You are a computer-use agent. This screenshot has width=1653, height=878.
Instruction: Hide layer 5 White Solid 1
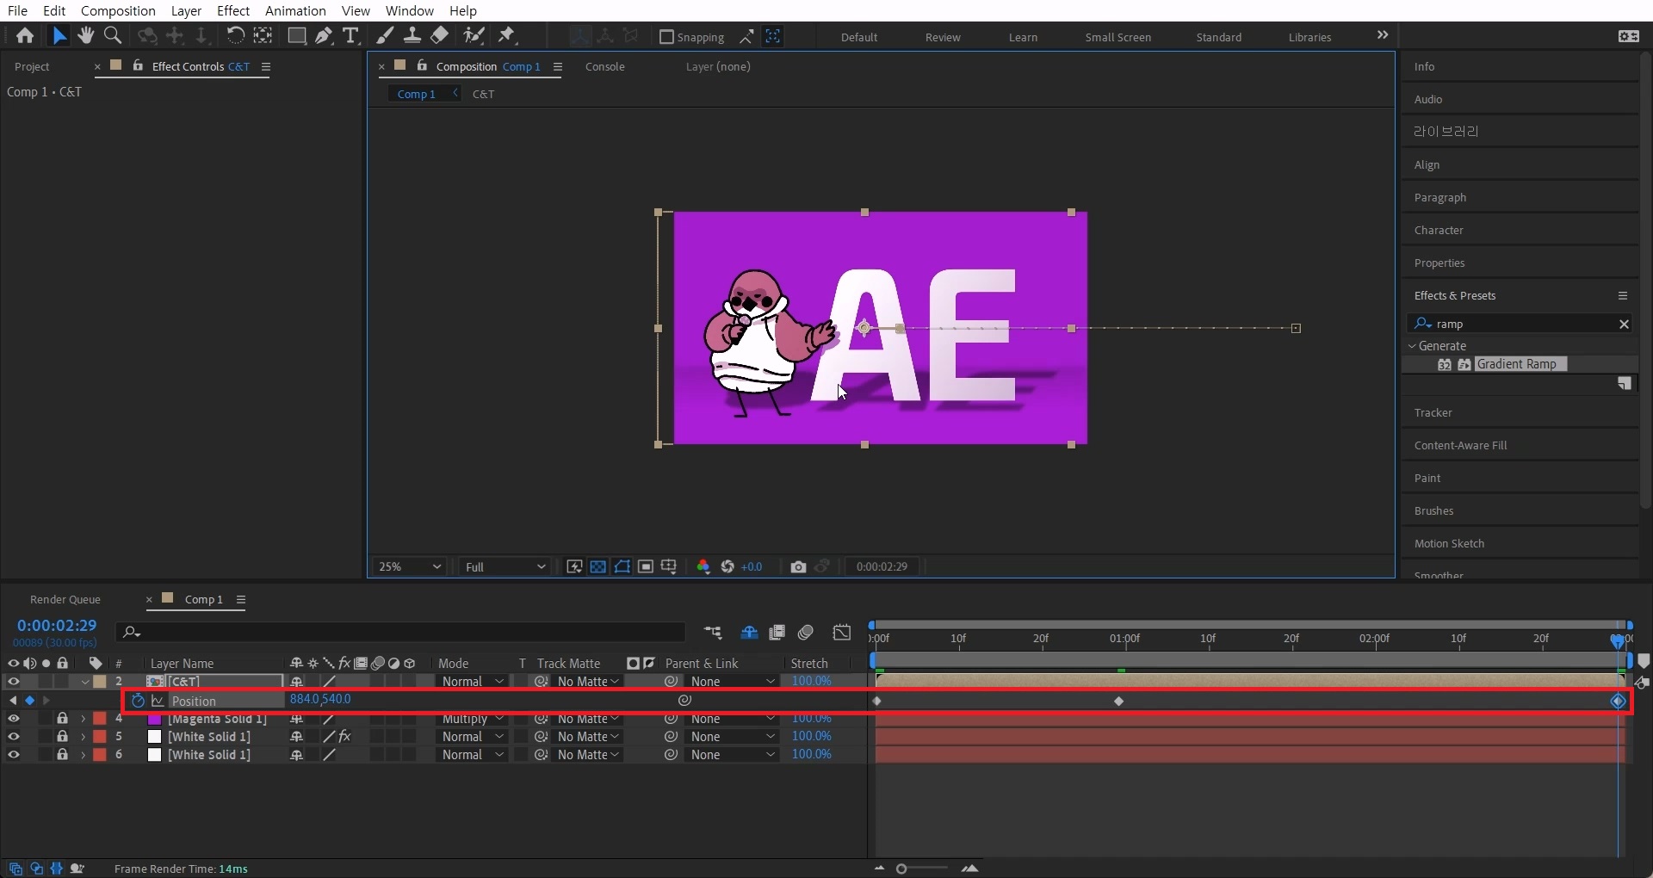click(x=13, y=736)
